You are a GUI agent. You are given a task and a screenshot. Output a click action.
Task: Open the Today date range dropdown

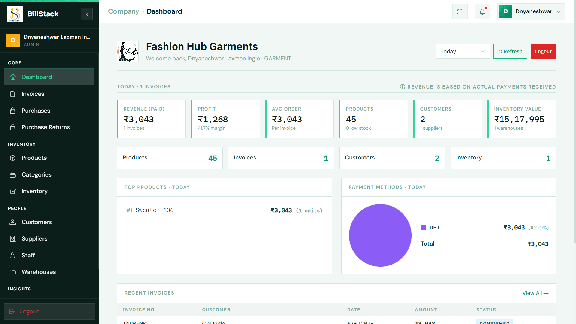[x=463, y=51]
